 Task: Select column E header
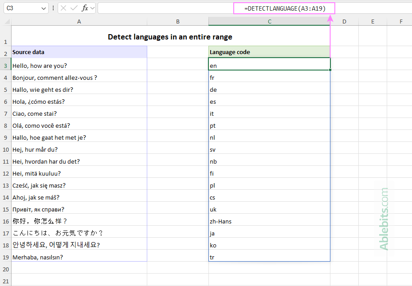373,22
